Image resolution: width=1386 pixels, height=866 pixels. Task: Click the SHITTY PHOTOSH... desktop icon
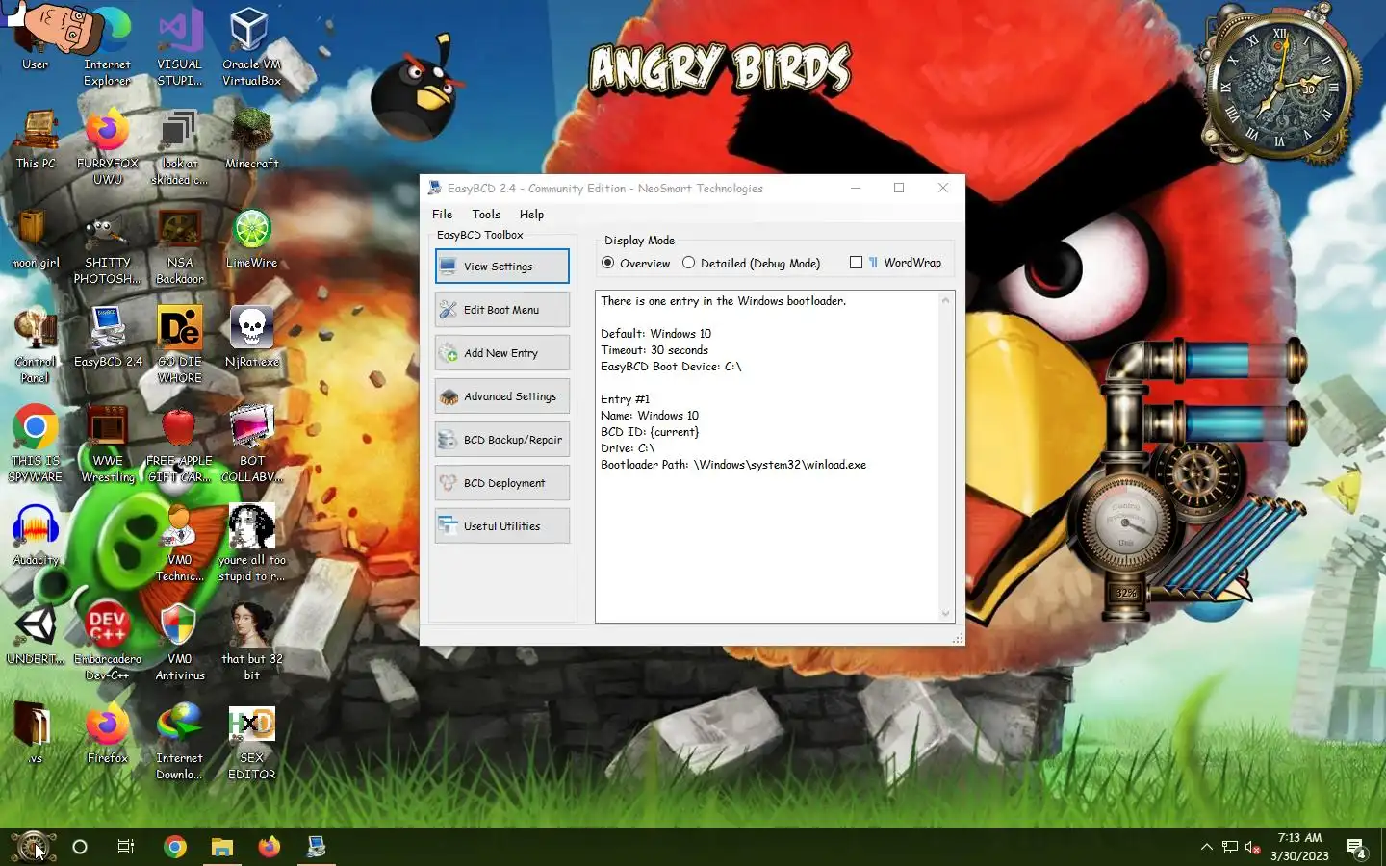pos(107,247)
